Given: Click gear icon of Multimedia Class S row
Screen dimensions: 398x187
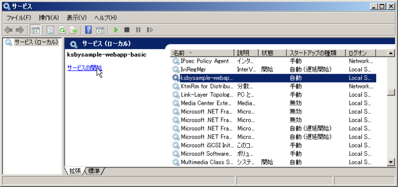Looking at the screenshot, I should pyautogui.click(x=176, y=162).
